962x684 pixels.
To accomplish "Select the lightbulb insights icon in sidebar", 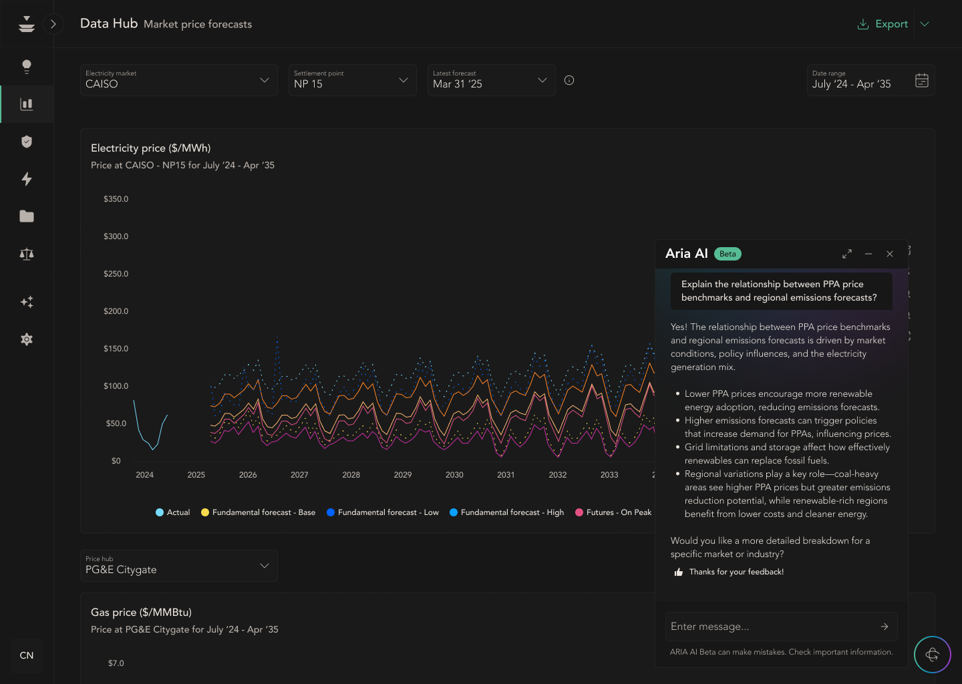I will click(x=27, y=66).
